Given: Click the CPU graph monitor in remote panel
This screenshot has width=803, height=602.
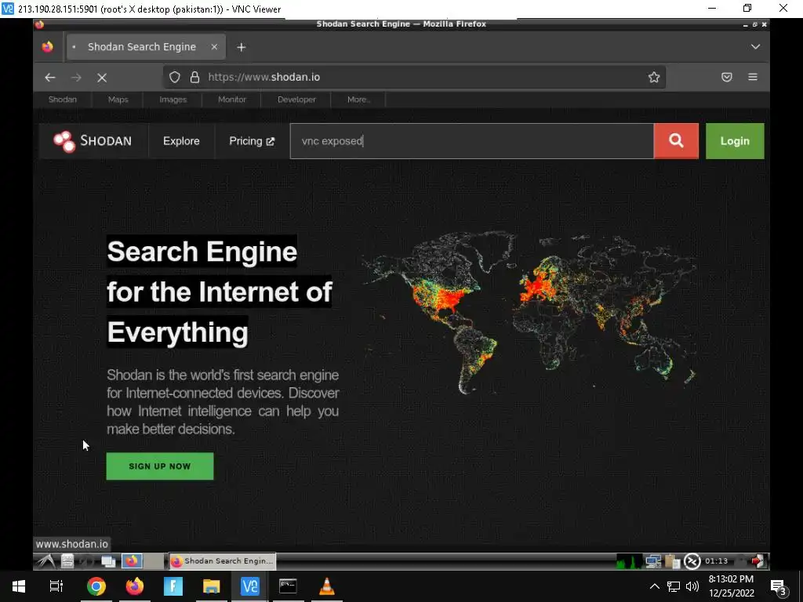Looking at the screenshot, I should tap(630, 561).
